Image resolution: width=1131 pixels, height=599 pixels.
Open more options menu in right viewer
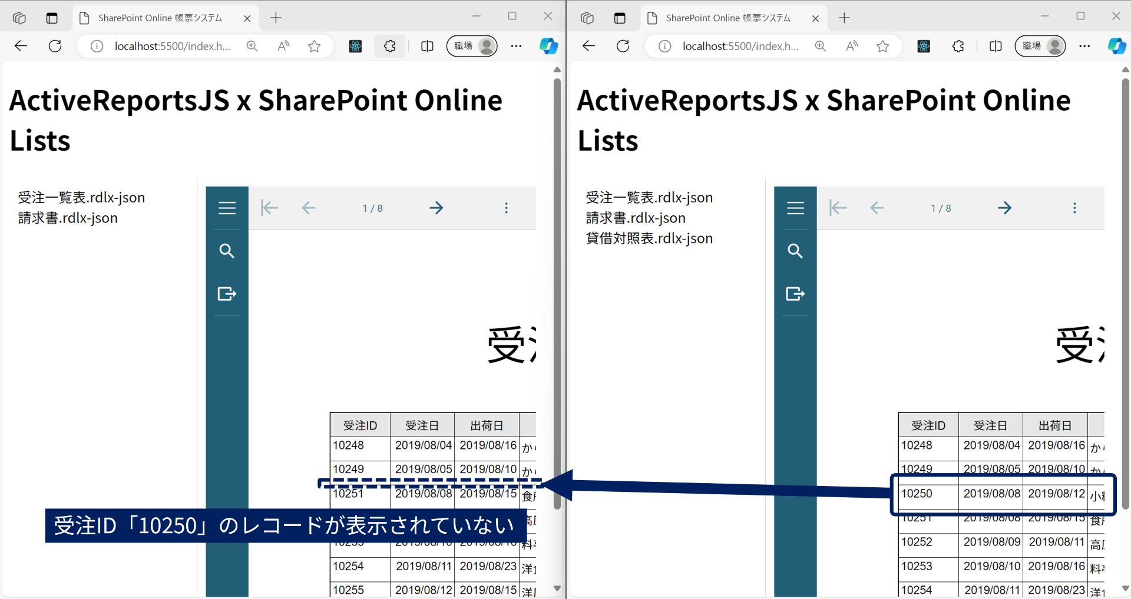point(1074,208)
